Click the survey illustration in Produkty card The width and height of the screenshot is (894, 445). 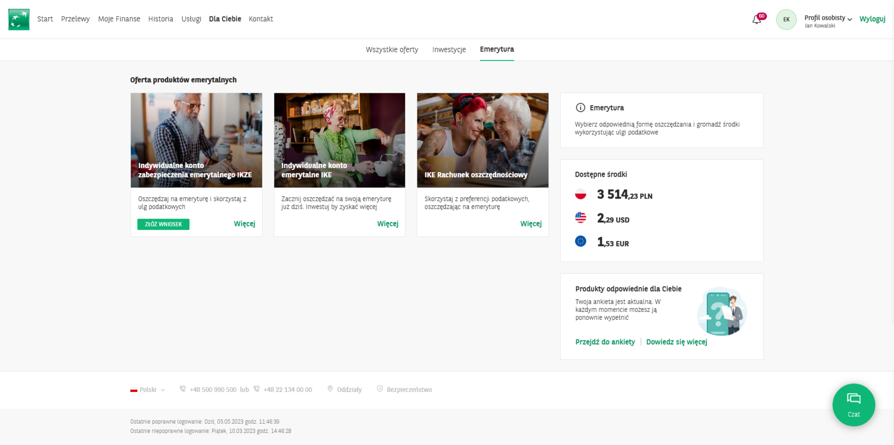(722, 311)
